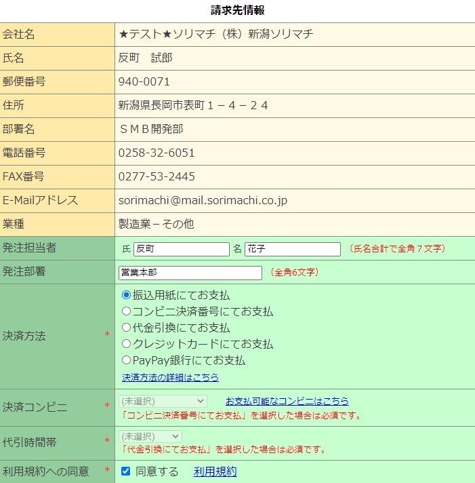Choose 代金引換にてお支払 radio button

(126, 328)
